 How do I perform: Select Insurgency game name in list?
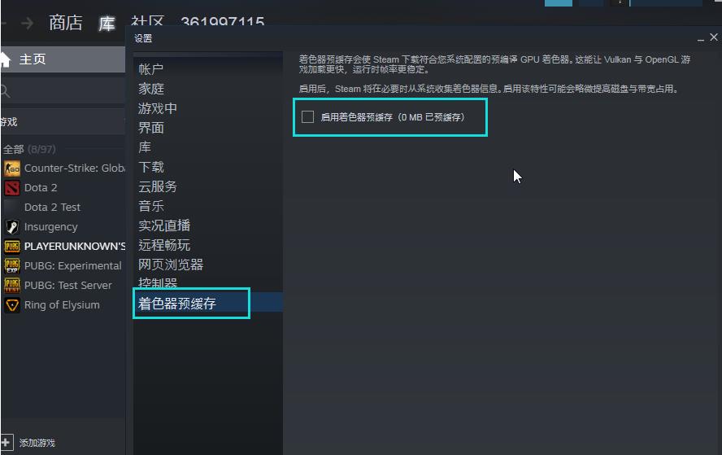pyautogui.click(x=50, y=227)
